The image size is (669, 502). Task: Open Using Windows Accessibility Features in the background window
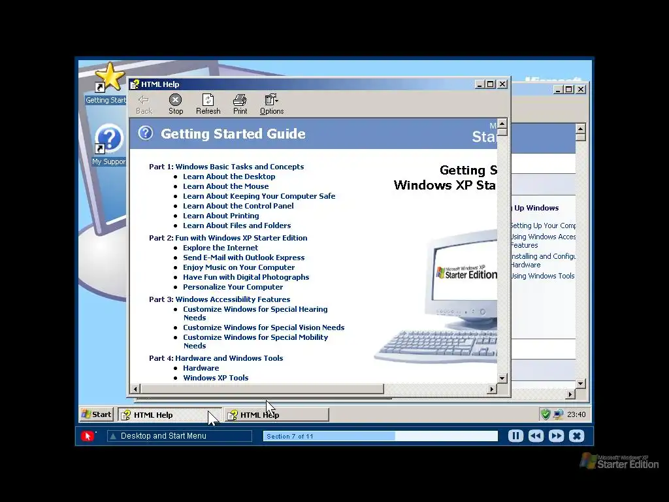(543, 241)
